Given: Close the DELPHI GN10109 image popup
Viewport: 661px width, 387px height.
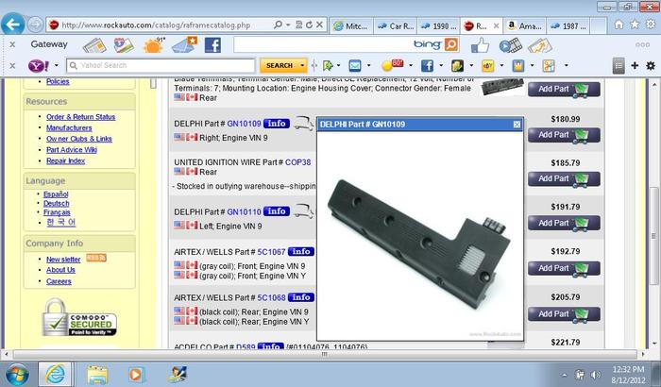Looking at the screenshot, I should coord(517,125).
